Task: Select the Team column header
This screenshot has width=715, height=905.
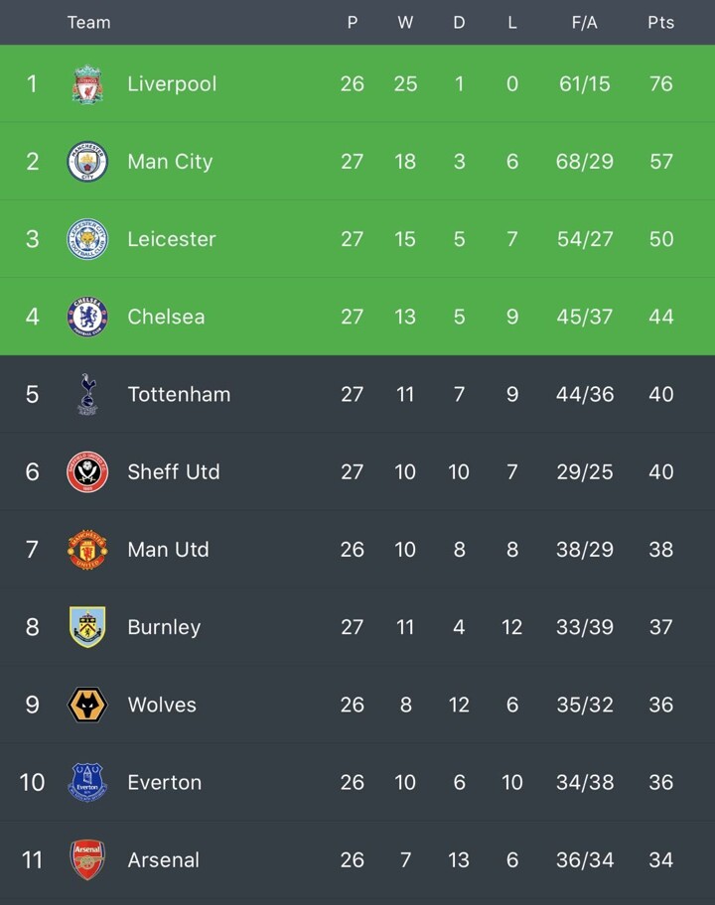Action: pyautogui.click(x=88, y=22)
